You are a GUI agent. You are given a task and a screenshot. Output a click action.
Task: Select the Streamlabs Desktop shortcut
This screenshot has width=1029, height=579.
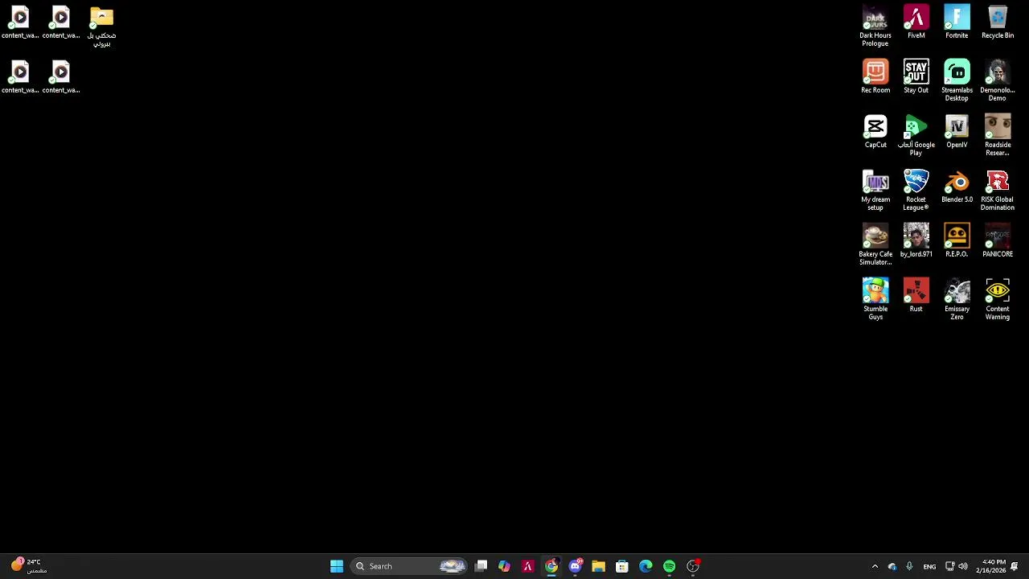pos(957,81)
